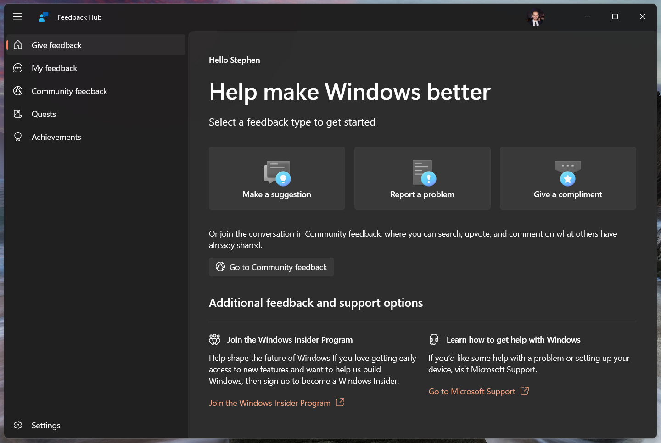
Task: Click the support headset icon
Action: [434, 340]
